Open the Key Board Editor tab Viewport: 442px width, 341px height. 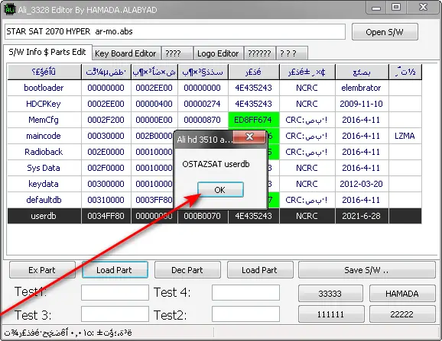tap(126, 53)
